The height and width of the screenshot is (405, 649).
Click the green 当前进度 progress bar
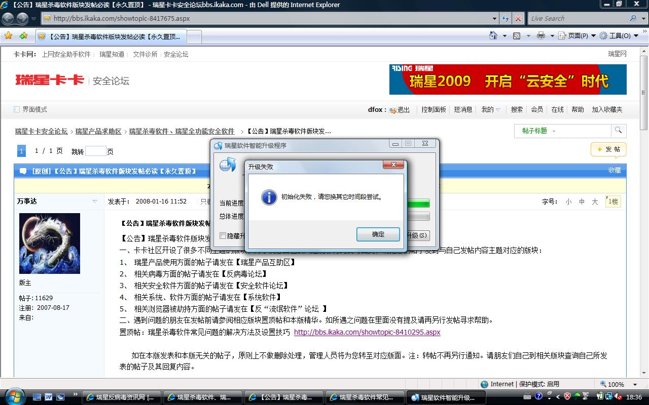pos(418,203)
